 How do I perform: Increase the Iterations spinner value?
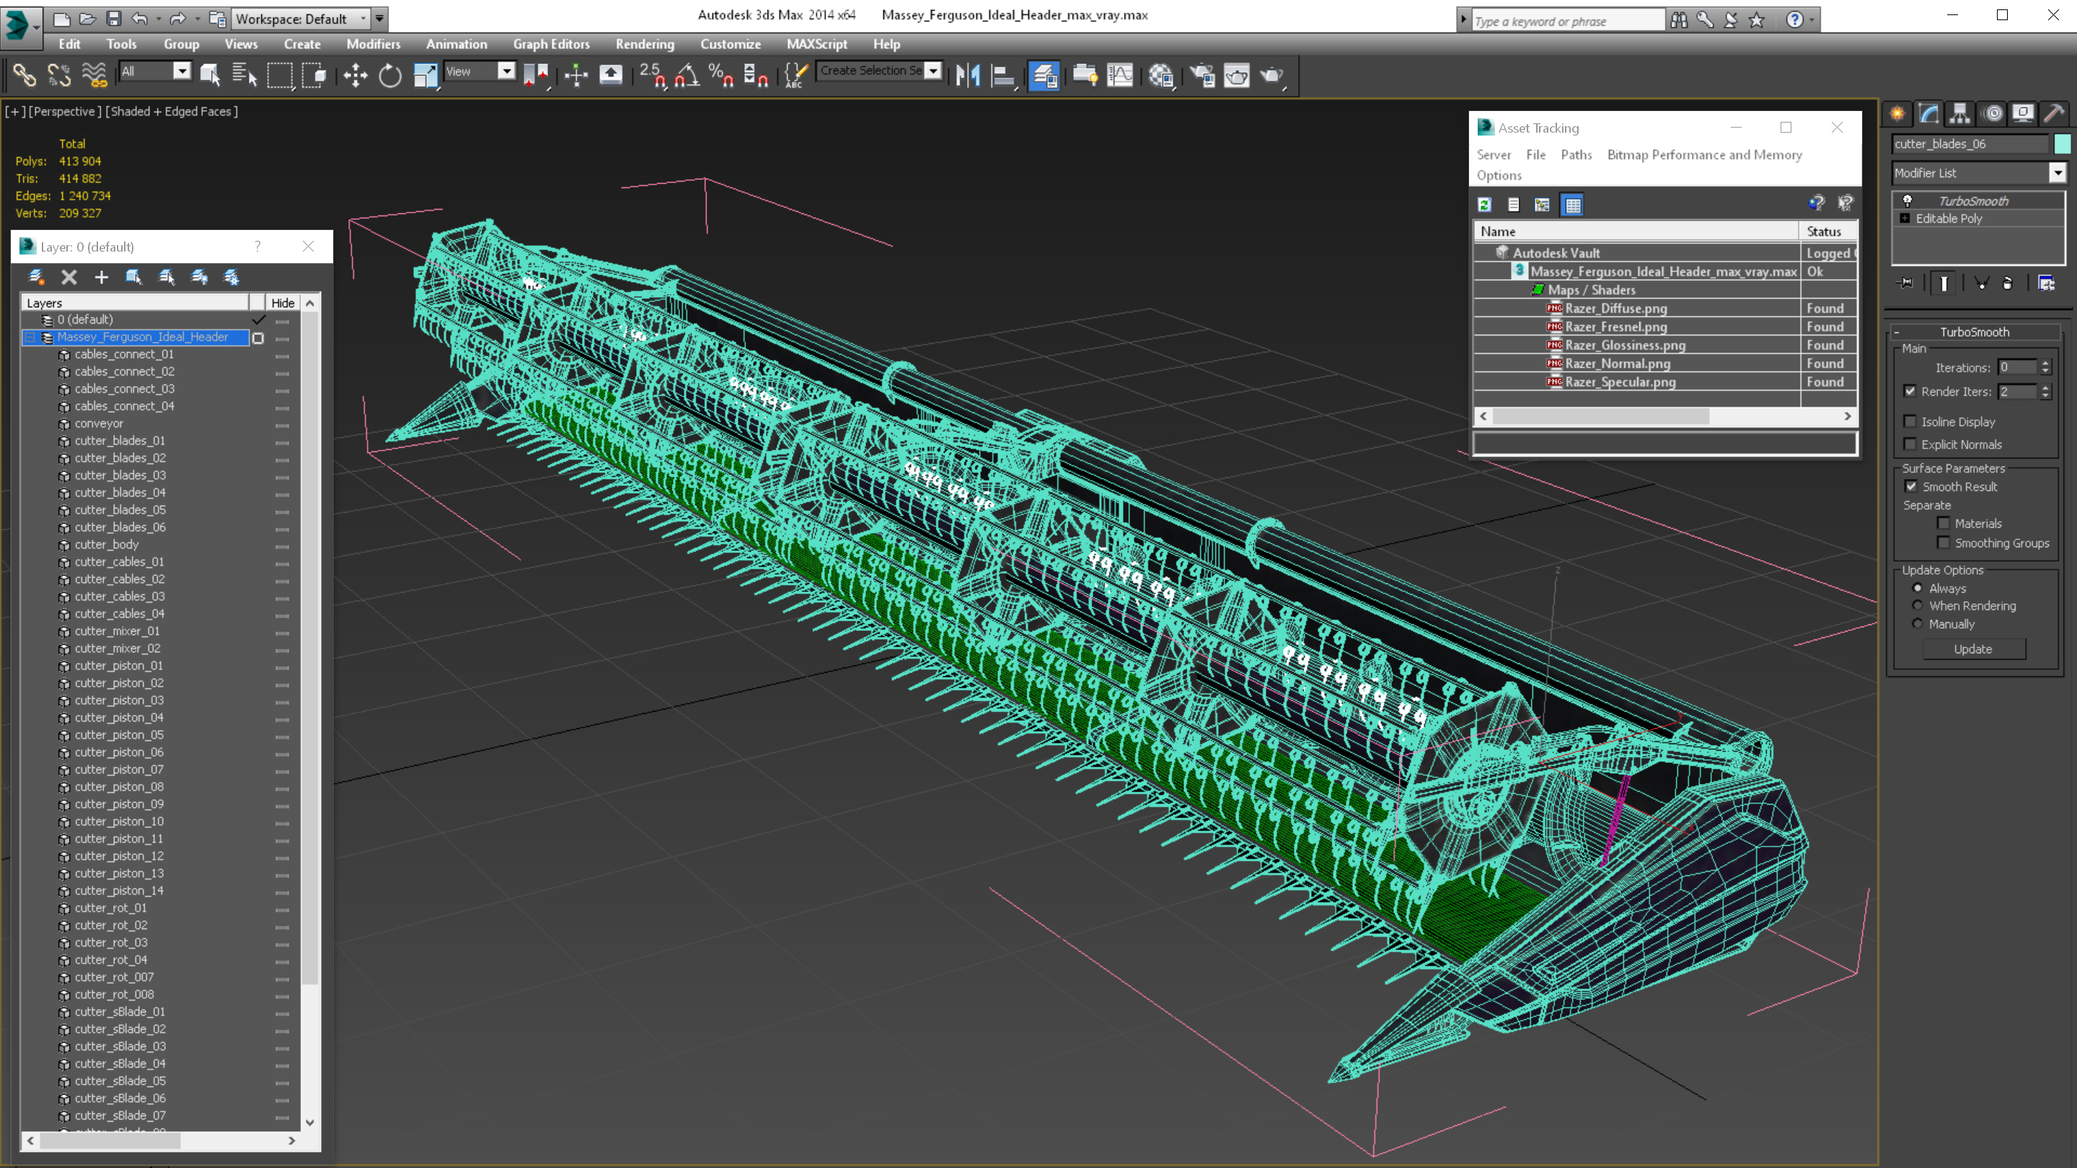tap(2045, 363)
